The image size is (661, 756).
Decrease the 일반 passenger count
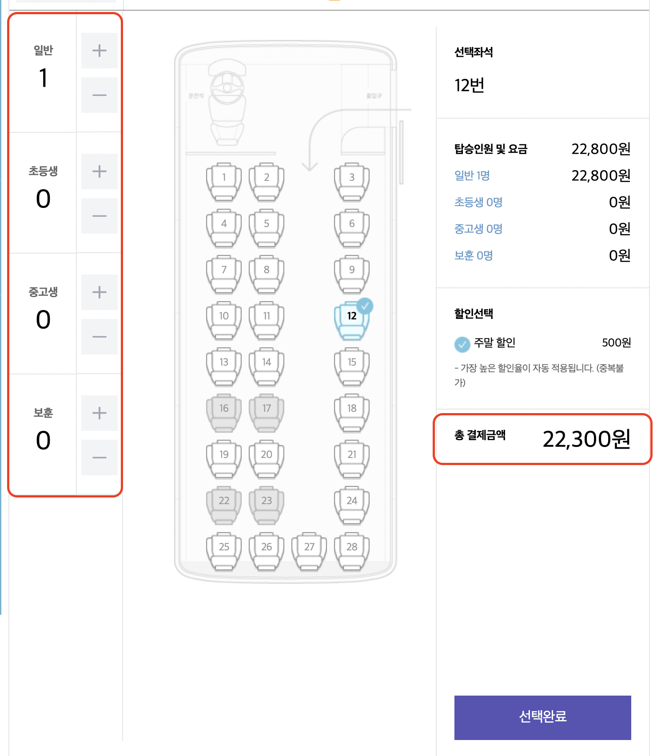point(99,95)
